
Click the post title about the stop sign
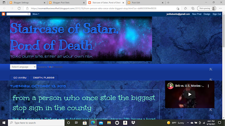84,103
